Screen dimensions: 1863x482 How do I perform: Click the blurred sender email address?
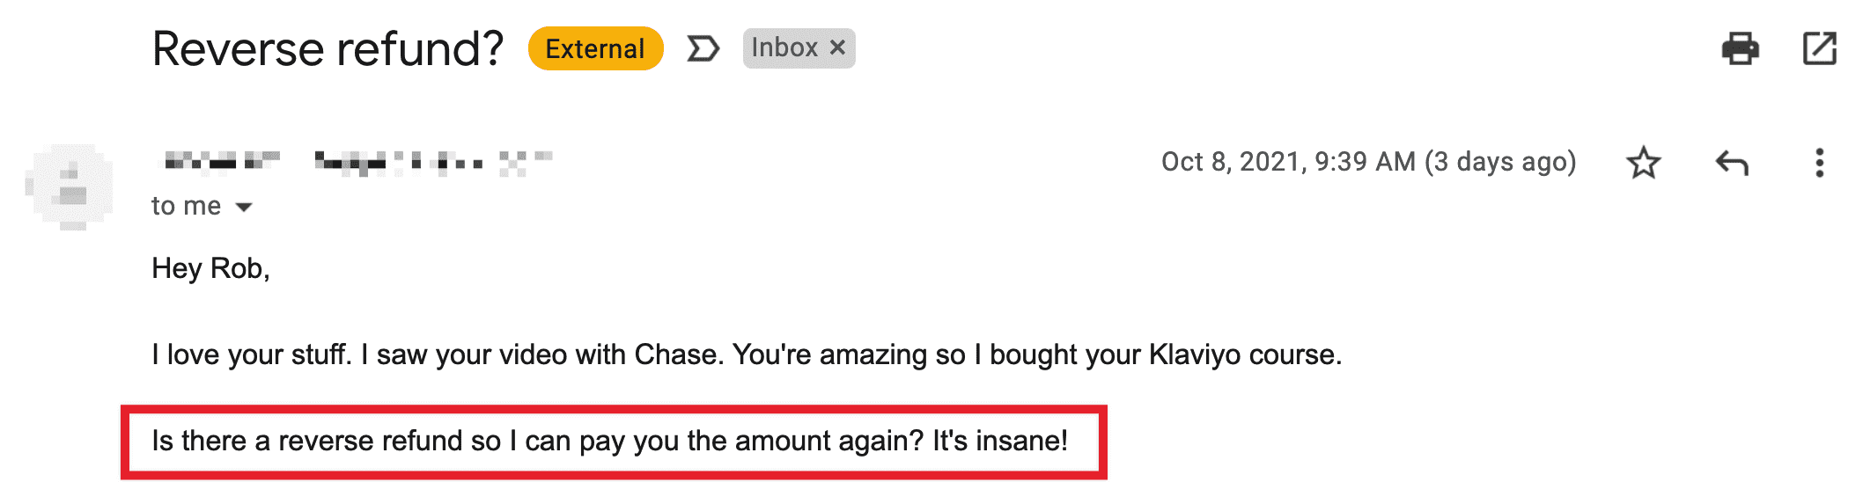pyautogui.click(x=433, y=162)
